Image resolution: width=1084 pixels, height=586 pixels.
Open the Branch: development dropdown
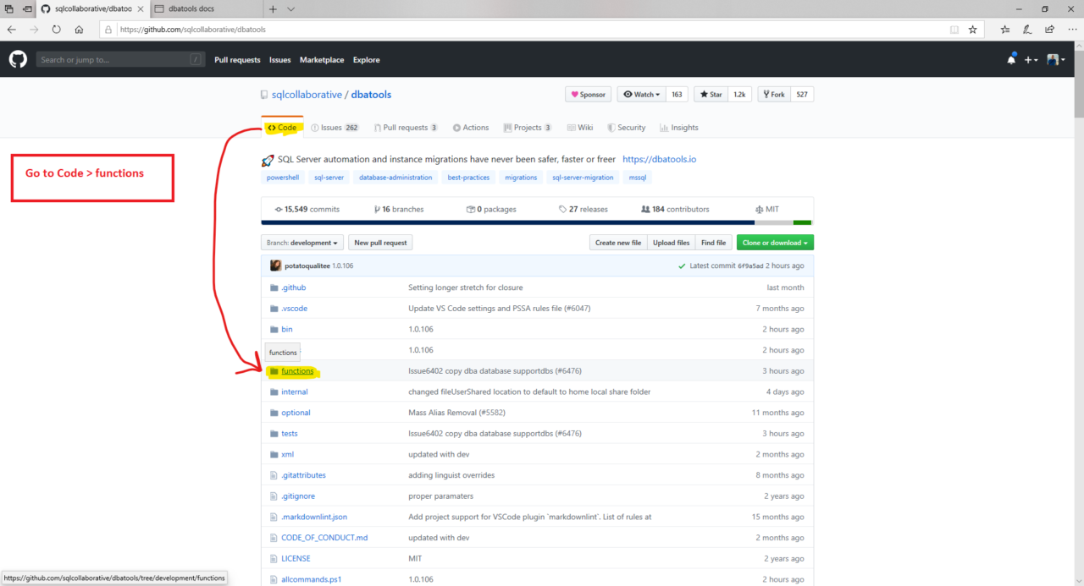coord(302,243)
